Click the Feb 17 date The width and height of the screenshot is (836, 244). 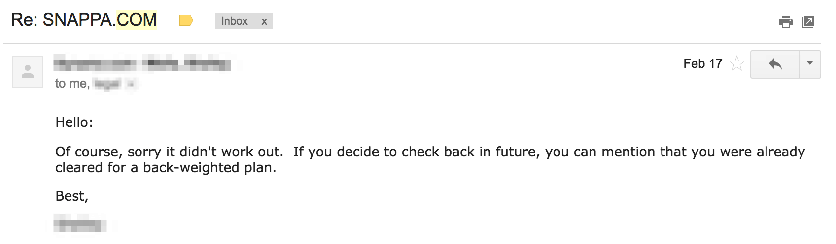[702, 64]
